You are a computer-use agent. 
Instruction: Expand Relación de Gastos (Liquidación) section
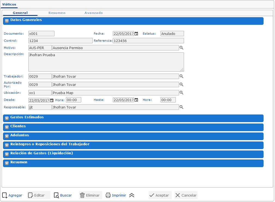point(7,154)
